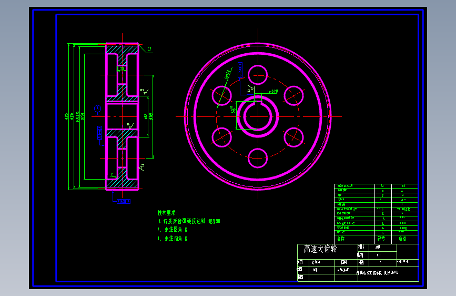Click technical note 3、未注倒角
Viewport: 456px width, 296px height.
coord(173,238)
